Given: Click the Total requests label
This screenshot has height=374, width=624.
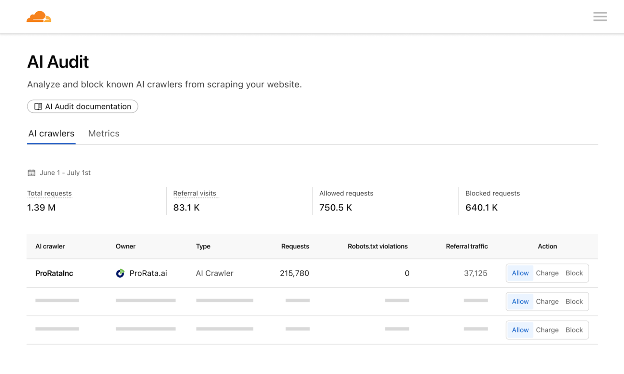Looking at the screenshot, I should coord(49,193).
